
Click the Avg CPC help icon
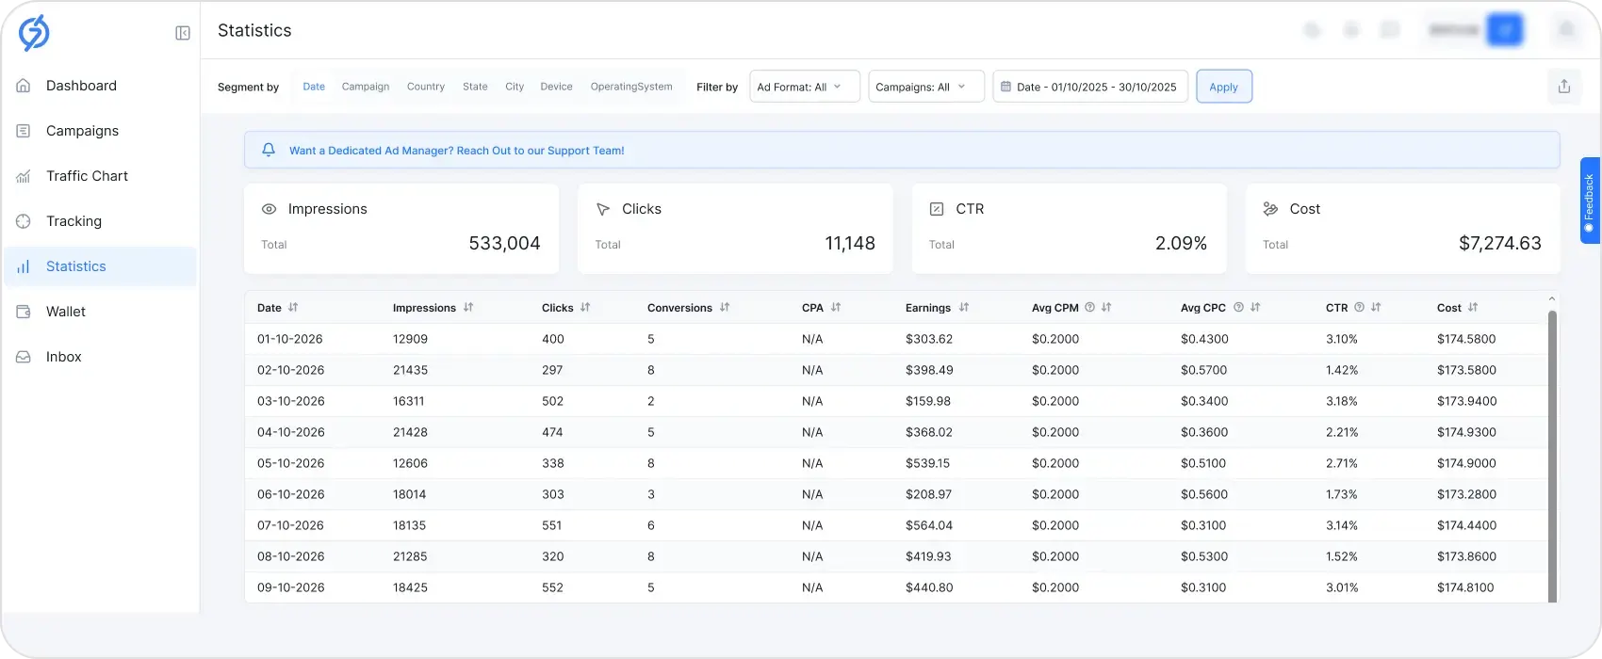1238,307
